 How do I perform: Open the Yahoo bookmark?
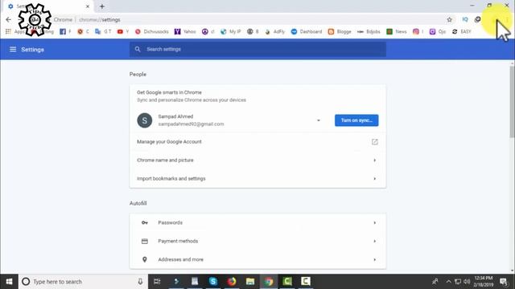(185, 31)
